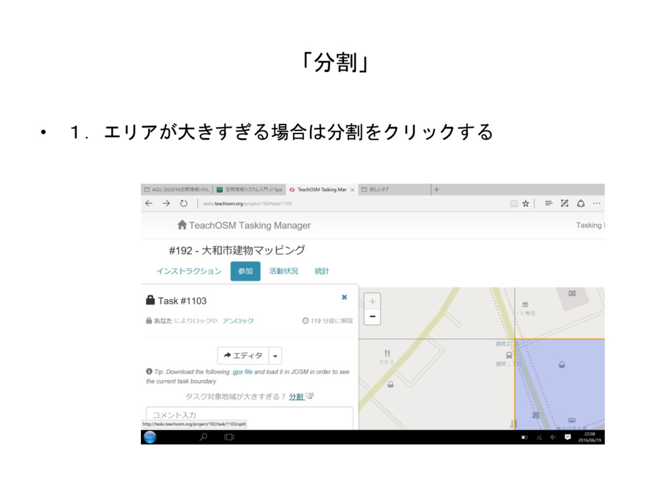Open new browser tab with plus
This screenshot has width=671, height=503.
(436, 189)
